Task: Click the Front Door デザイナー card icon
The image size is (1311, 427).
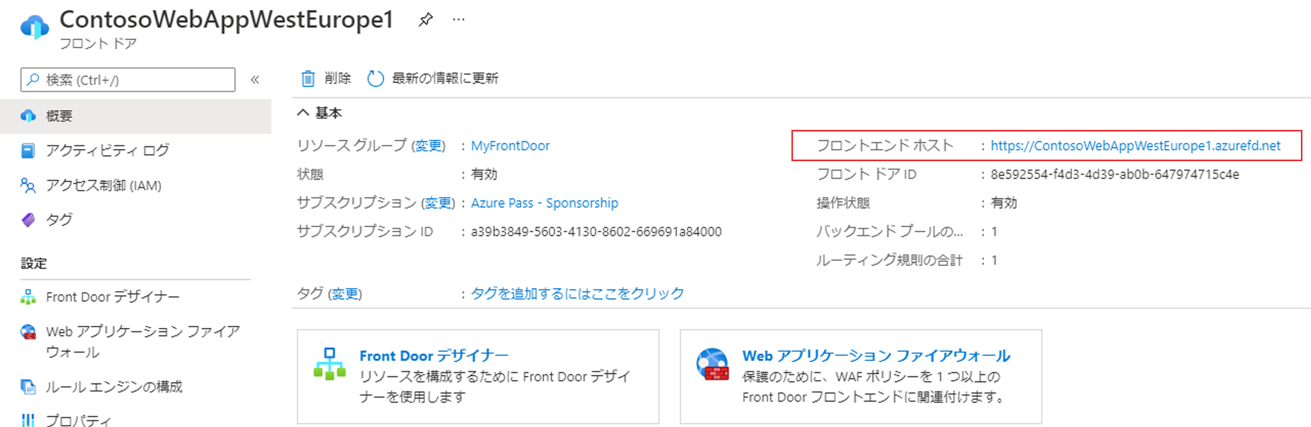Action: 330,364
